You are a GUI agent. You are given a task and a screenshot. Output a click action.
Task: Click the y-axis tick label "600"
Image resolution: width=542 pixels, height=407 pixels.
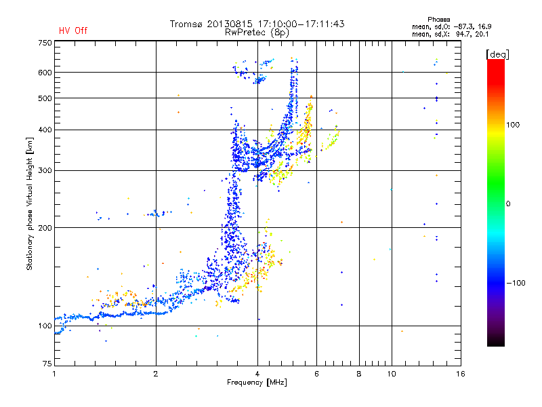45,73
